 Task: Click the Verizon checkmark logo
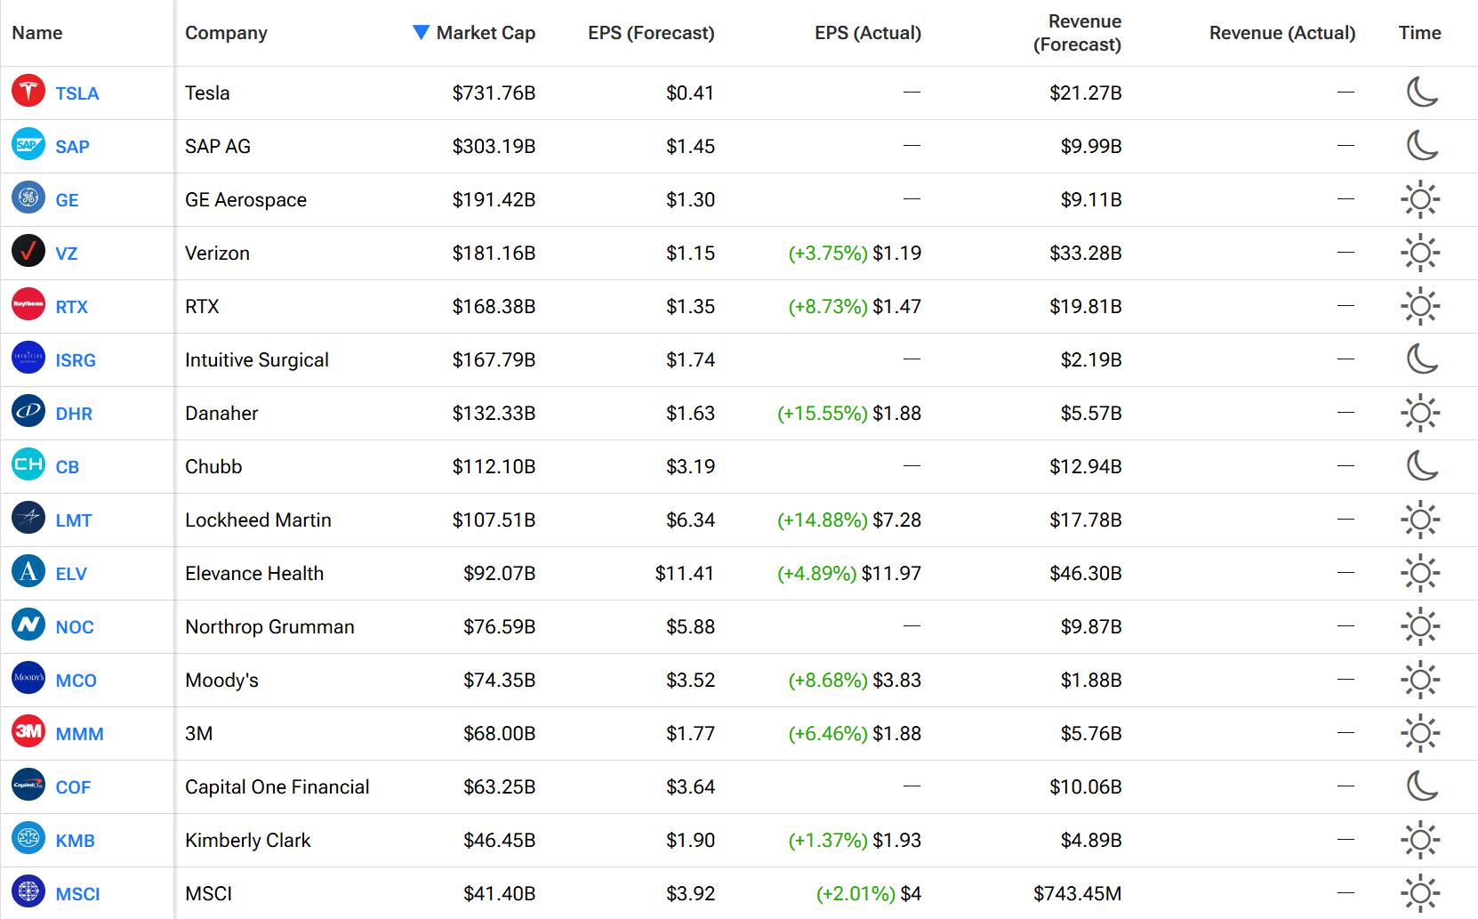coord(28,251)
